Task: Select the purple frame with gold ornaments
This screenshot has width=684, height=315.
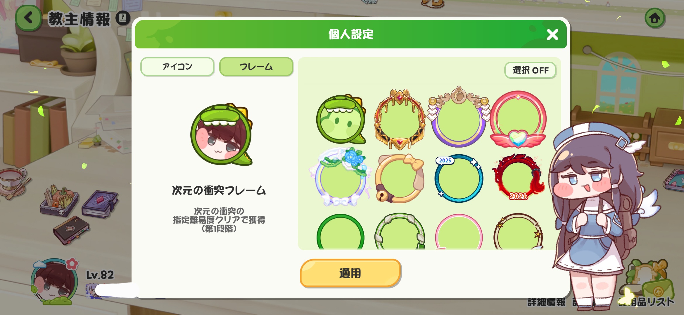Action: [x=459, y=117]
